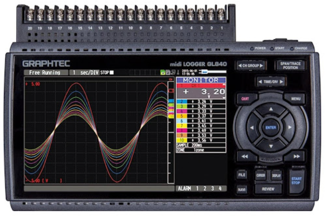Tap the NAVI key
The height and width of the screenshot is (219, 325).
(242, 189)
